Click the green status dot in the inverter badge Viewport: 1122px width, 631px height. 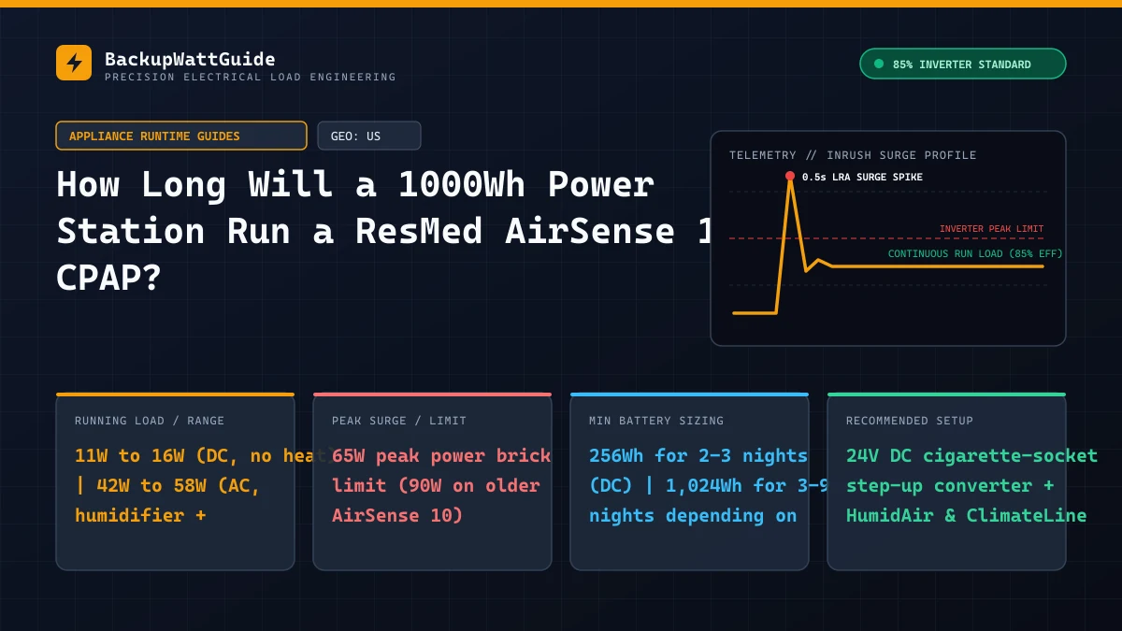tap(879, 64)
